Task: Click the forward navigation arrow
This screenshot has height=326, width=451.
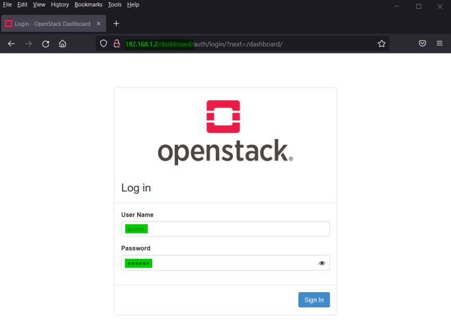Action: click(x=28, y=43)
